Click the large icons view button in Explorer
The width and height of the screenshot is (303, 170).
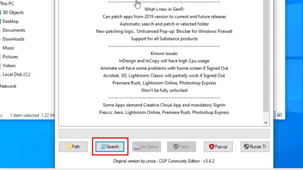280,115
